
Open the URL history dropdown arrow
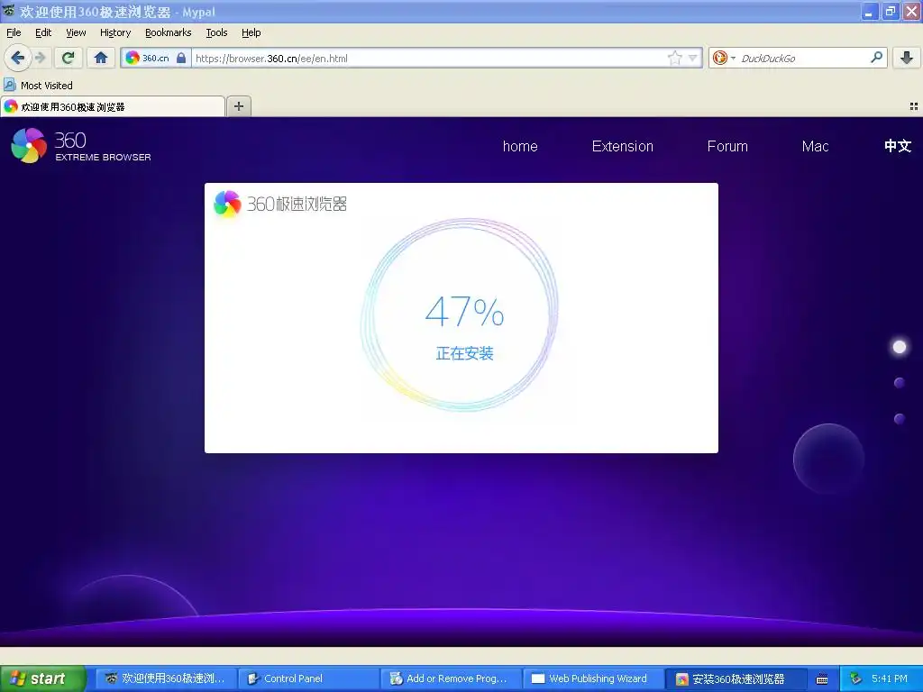[693, 58]
